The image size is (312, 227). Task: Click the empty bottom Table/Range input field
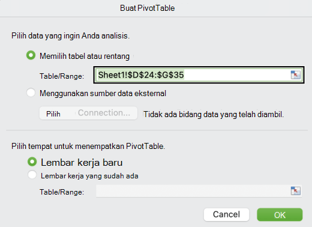click(199, 191)
